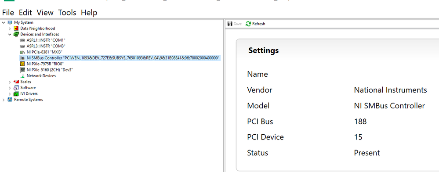Open the Edit menu
The height and width of the screenshot is (172, 439).
(x=25, y=13)
